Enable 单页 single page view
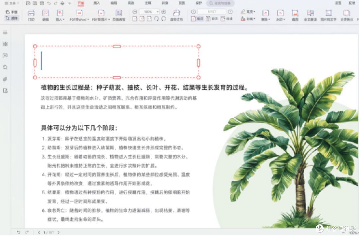 click(197, 19)
